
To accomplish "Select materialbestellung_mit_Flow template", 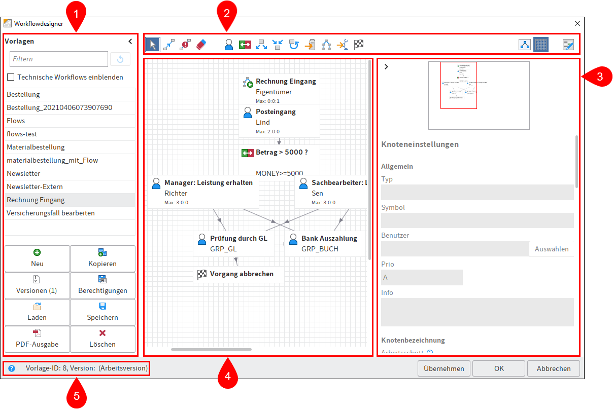I will [70, 160].
